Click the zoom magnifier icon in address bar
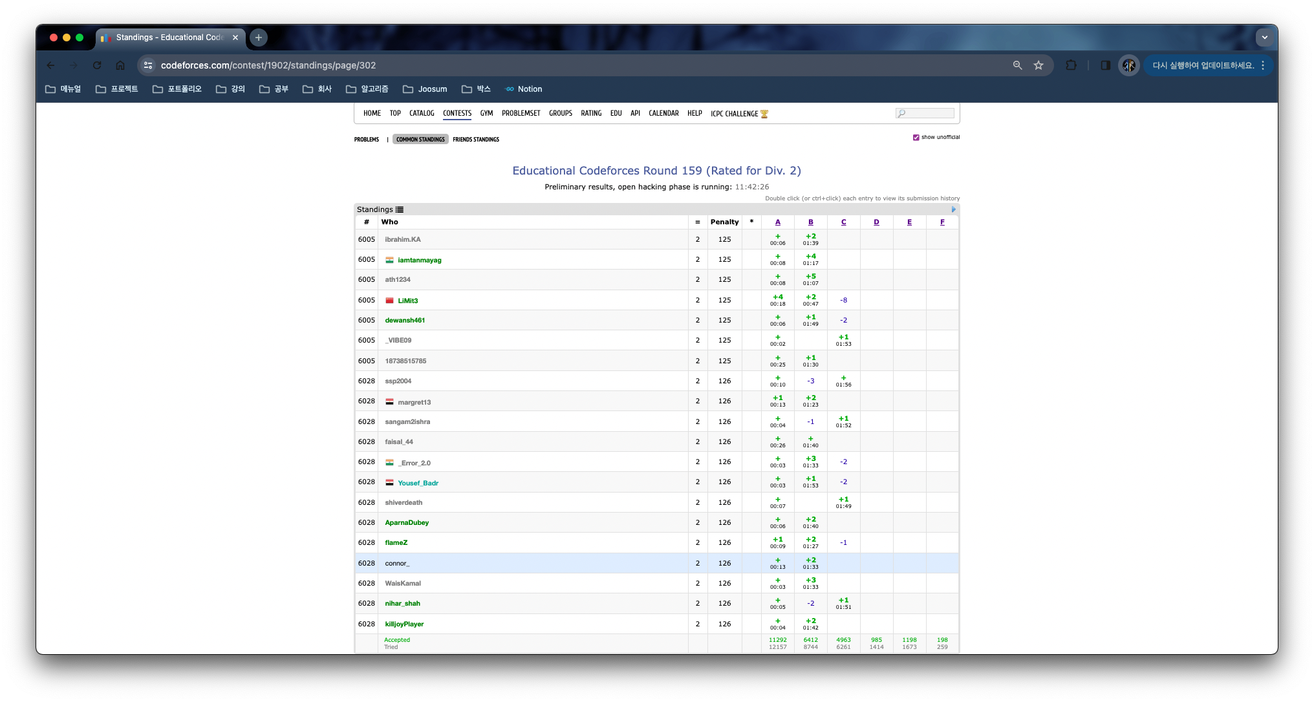Screen dimensions: 1314x702 tap(1017, 65)
